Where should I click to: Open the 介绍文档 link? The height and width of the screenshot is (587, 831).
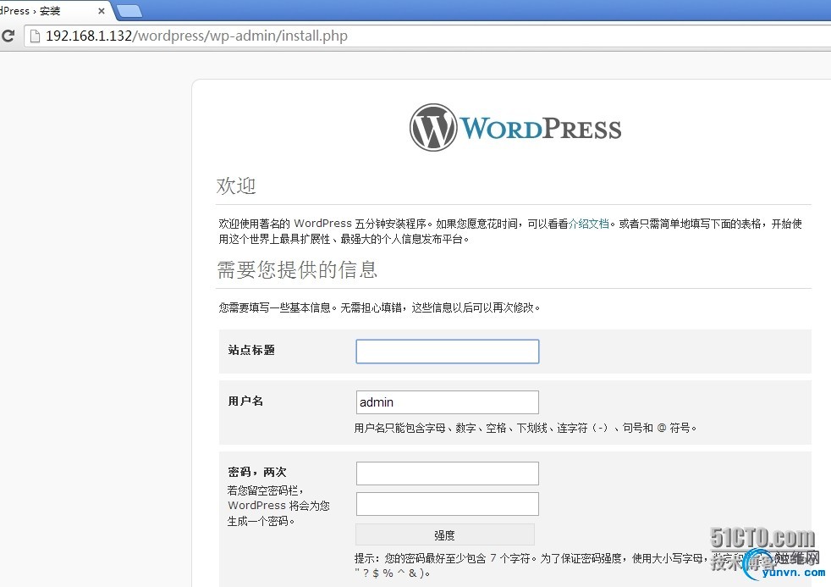[588, 224]
